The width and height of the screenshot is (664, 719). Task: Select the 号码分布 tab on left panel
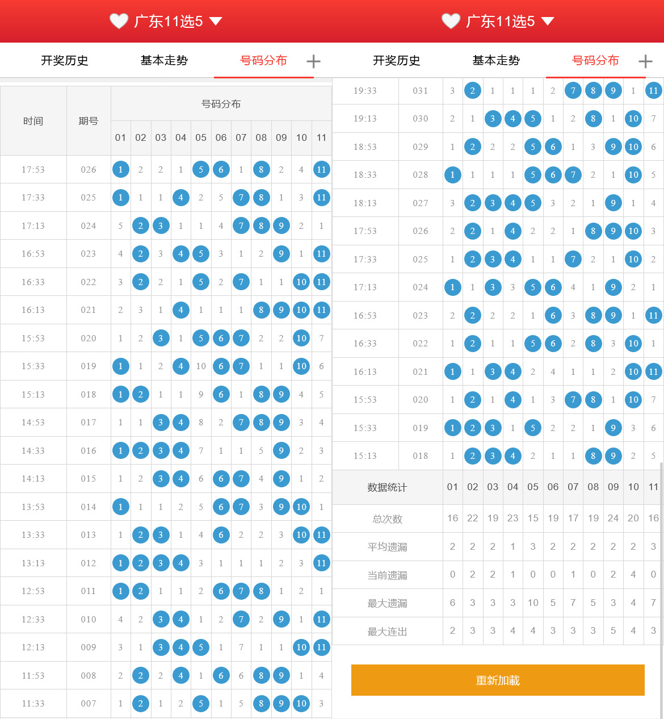(x=263, y=61)
